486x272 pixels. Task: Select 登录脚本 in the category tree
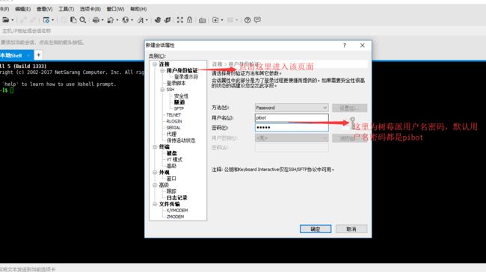[x=176, y=84]
